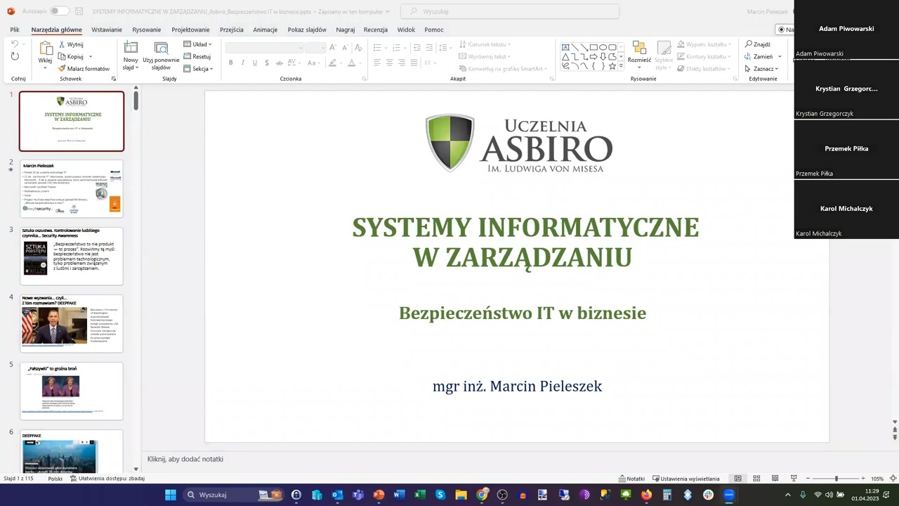Open Użyj ponownie slajdów
Screen dimensions: 899x506
point(161,56)
